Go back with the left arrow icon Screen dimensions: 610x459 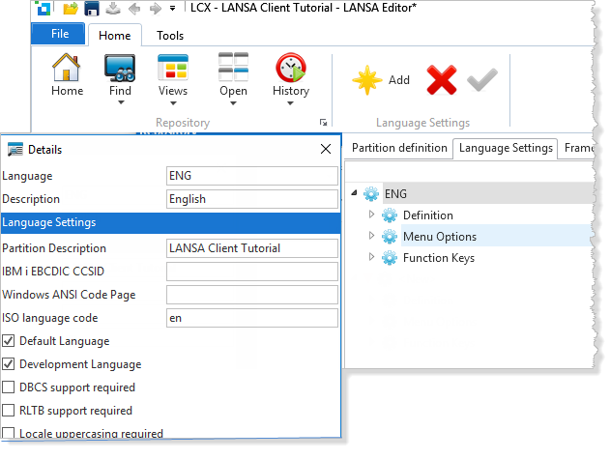134,9
